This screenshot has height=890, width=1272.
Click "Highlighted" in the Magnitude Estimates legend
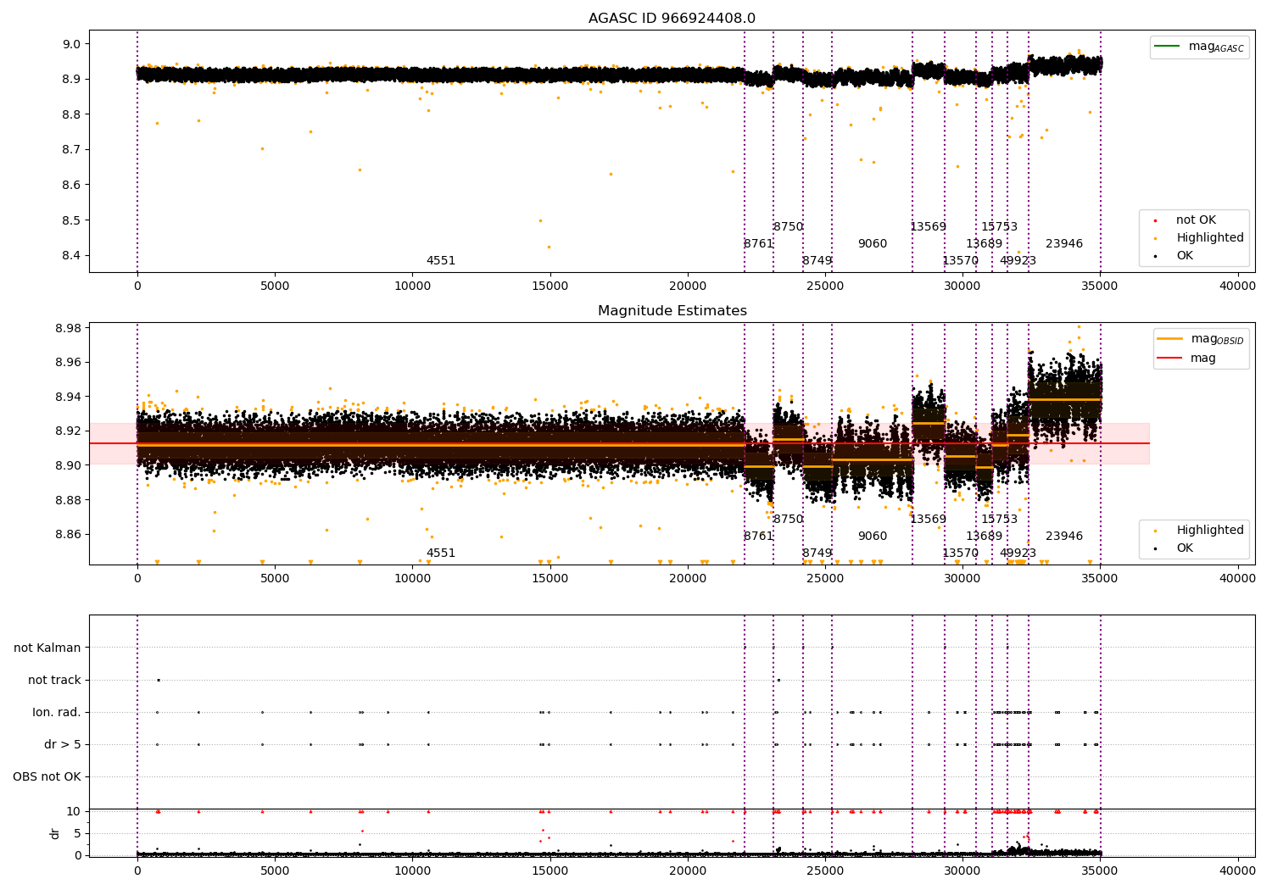point(1209,531)
